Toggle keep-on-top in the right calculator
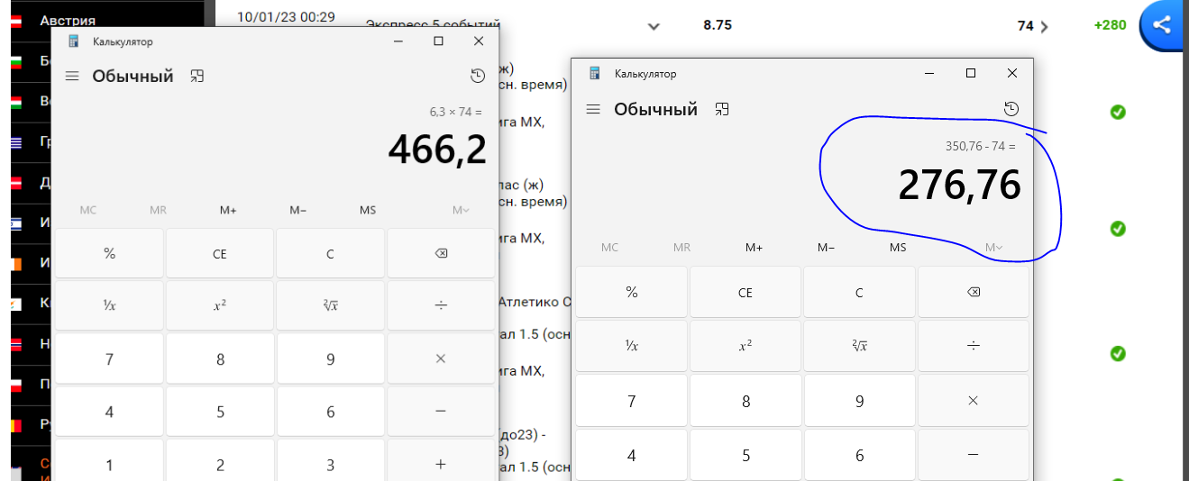The height and width of the screenshot is (481, 1189). click(721, 109)
